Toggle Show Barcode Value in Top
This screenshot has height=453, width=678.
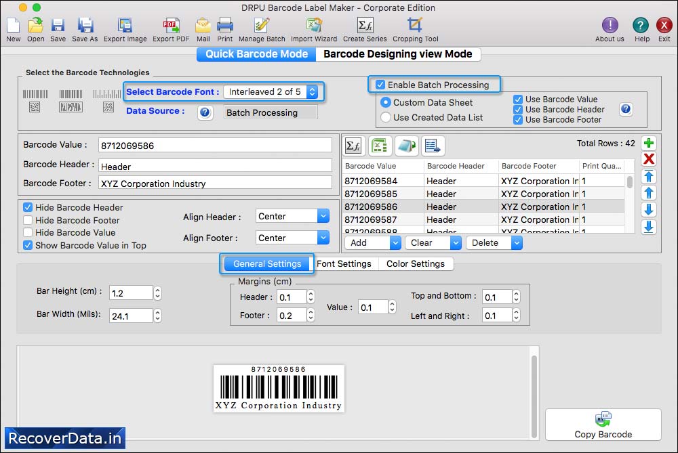coord(28,245)
